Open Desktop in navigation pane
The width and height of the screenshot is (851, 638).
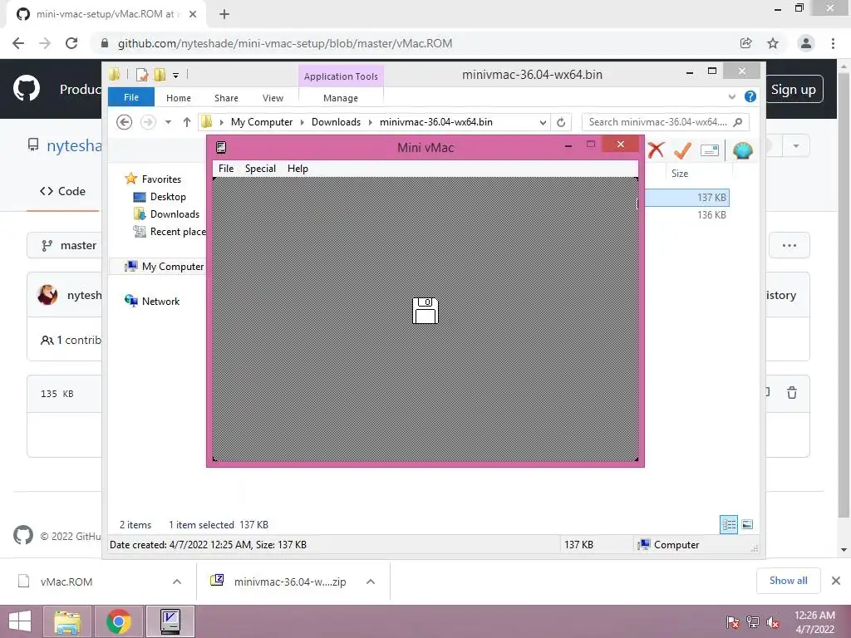tap(168, 197)
